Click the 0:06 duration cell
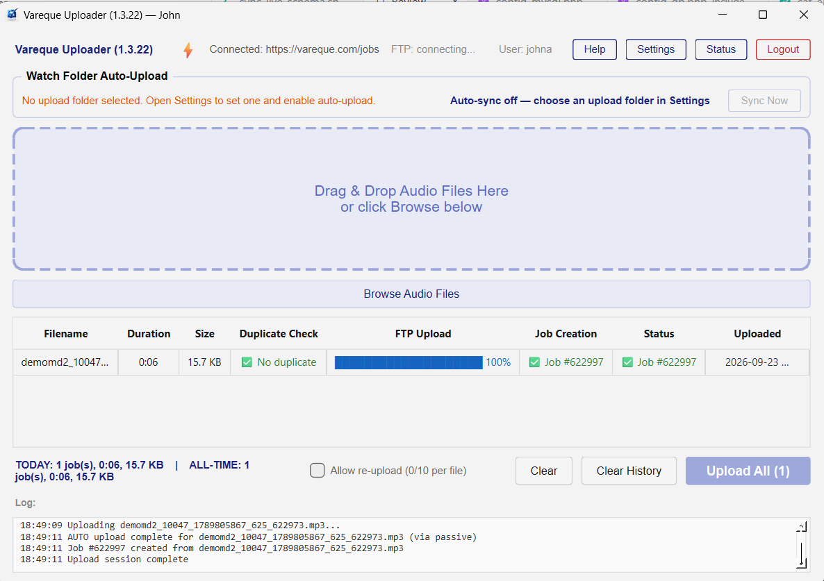824x581 pixels. pyautogui.click(x=149, y=362)
